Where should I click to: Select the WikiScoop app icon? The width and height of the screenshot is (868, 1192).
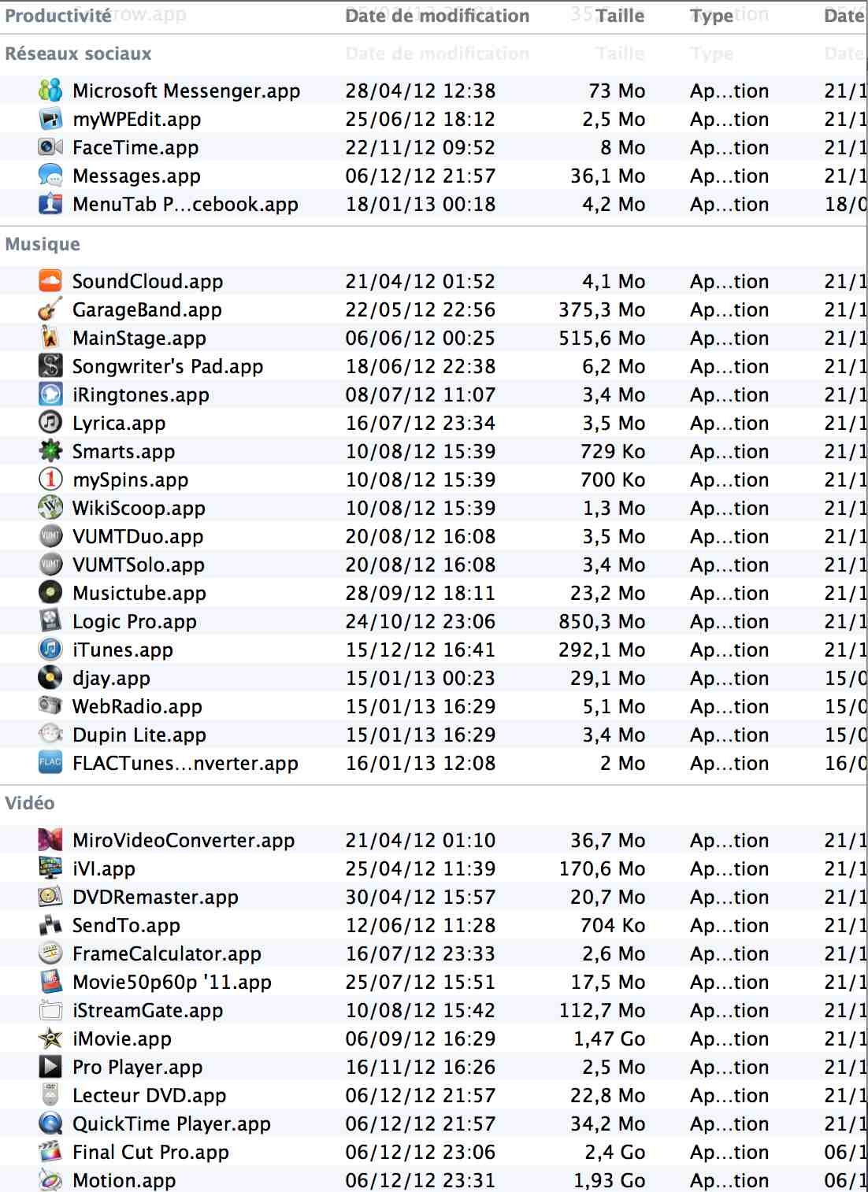[x=50, y=508]
